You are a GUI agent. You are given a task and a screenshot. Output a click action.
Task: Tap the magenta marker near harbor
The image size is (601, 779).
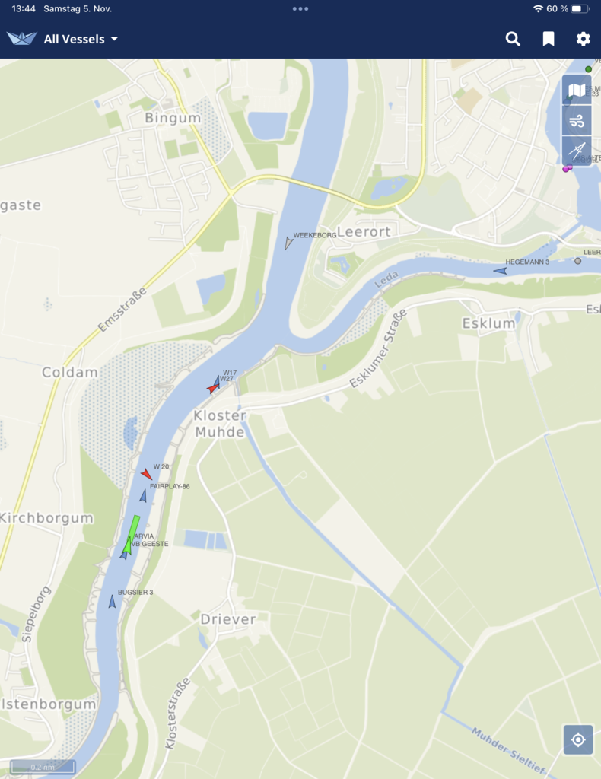tap(568, 169)
